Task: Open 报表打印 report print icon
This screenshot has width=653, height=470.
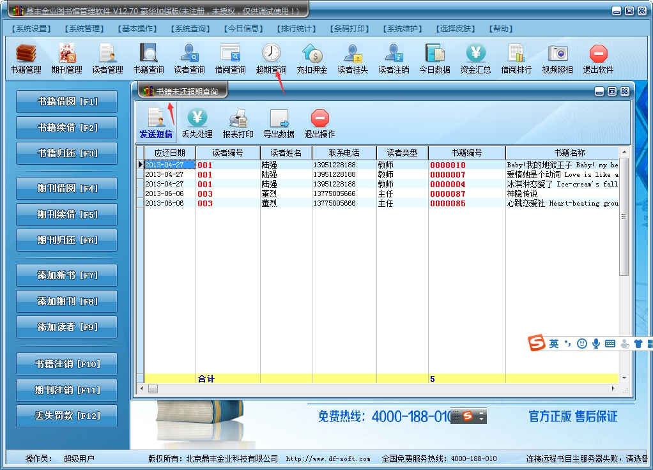Action: coord(238,119)
